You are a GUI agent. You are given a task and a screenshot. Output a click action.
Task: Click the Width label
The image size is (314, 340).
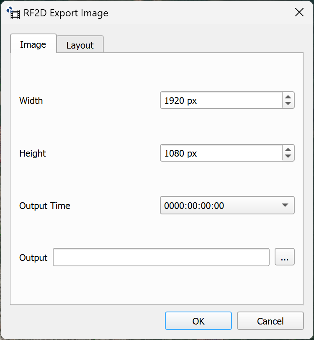coord(31,100)
